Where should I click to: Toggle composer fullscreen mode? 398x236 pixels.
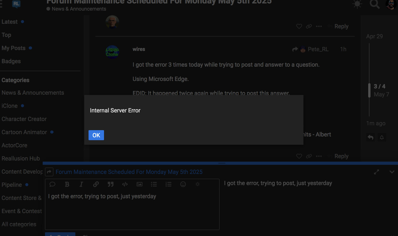377,172
